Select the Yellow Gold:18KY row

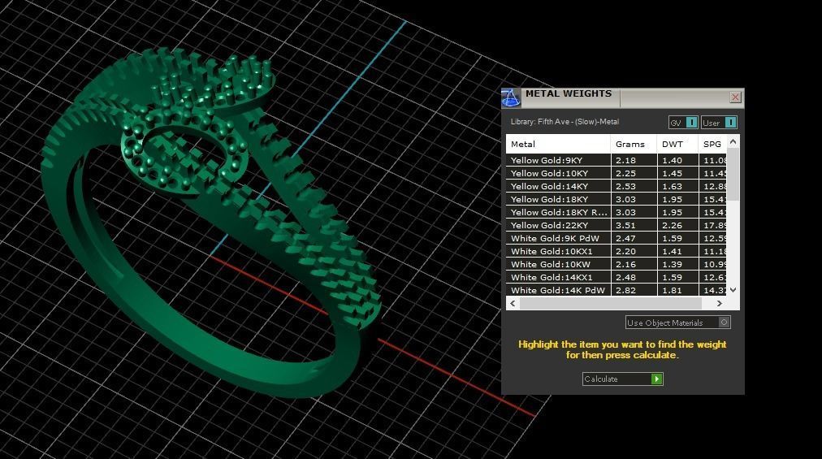pos(616,199)
